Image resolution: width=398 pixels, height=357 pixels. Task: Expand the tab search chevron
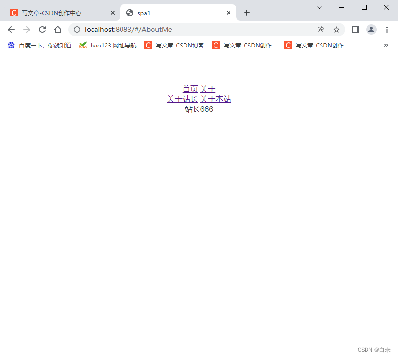pyautogui.click(x=320, y=7)
